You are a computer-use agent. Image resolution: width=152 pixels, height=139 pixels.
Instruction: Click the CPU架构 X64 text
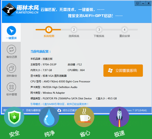tap(76, 70)
